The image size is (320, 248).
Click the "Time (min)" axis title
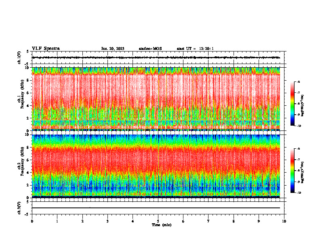point(162,225)
